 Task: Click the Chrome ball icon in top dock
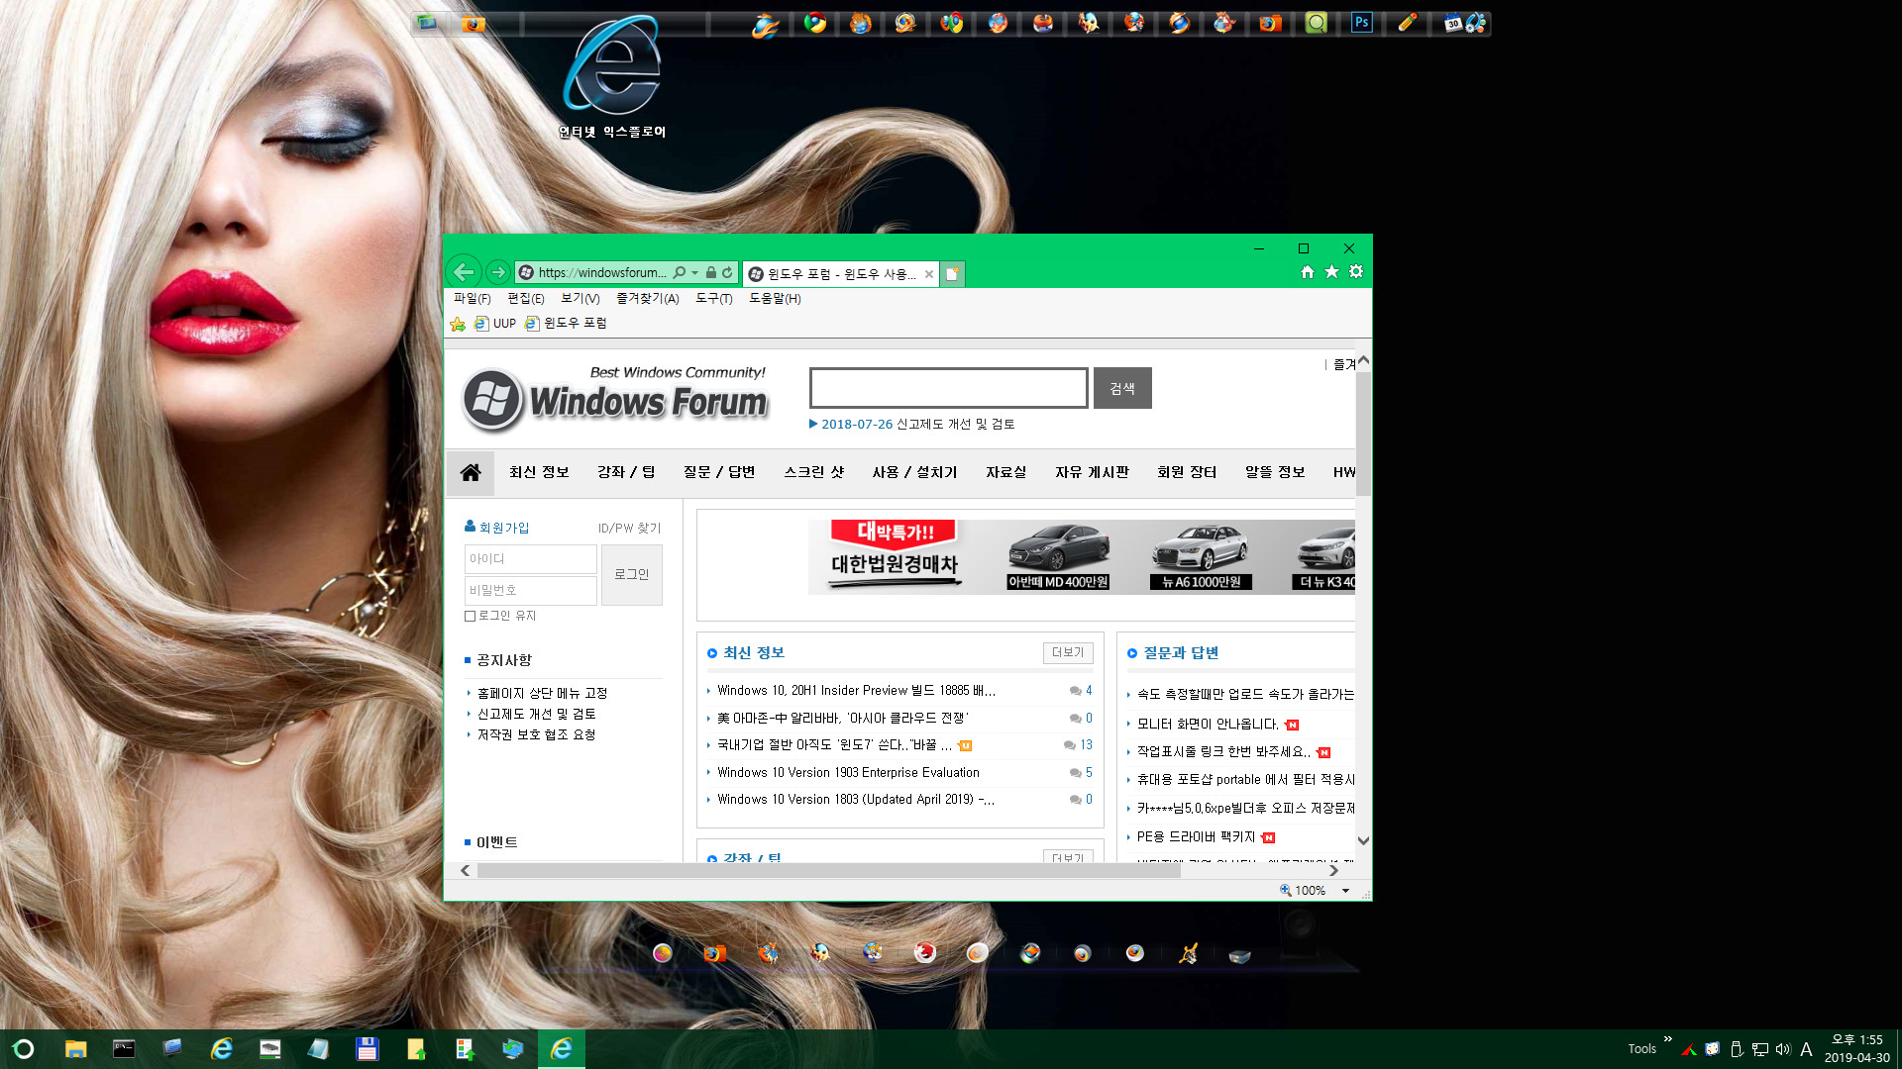tap(815, 22)
